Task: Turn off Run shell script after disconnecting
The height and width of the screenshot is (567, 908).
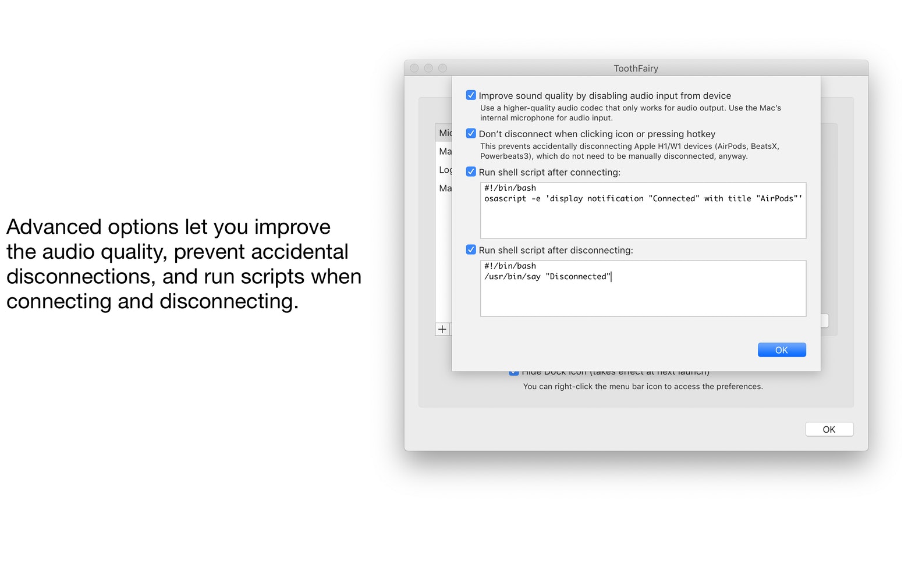Action: (x=471, y=250)
